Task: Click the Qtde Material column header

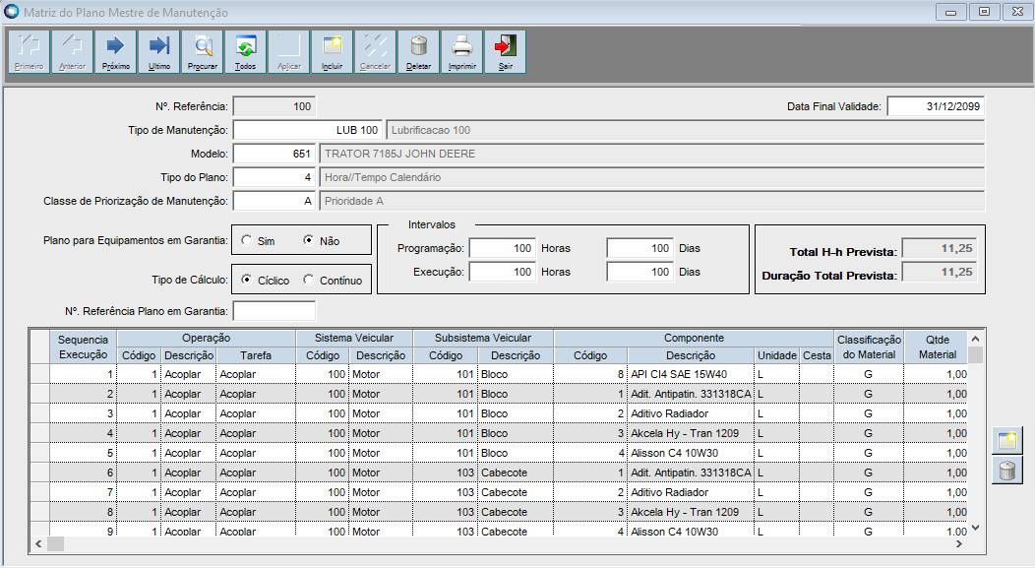Action: 937,347
